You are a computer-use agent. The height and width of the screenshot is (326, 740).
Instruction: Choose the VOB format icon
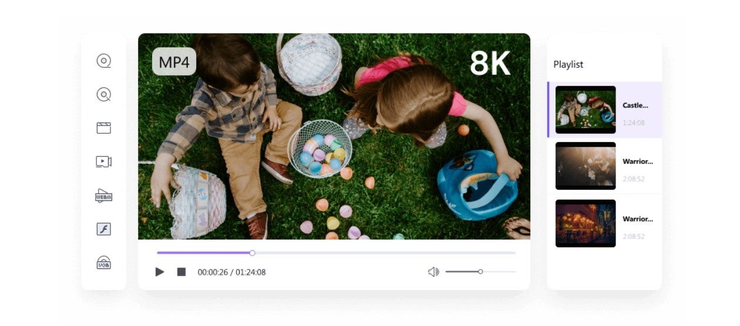pyautogui.click(x=104, y=263)
